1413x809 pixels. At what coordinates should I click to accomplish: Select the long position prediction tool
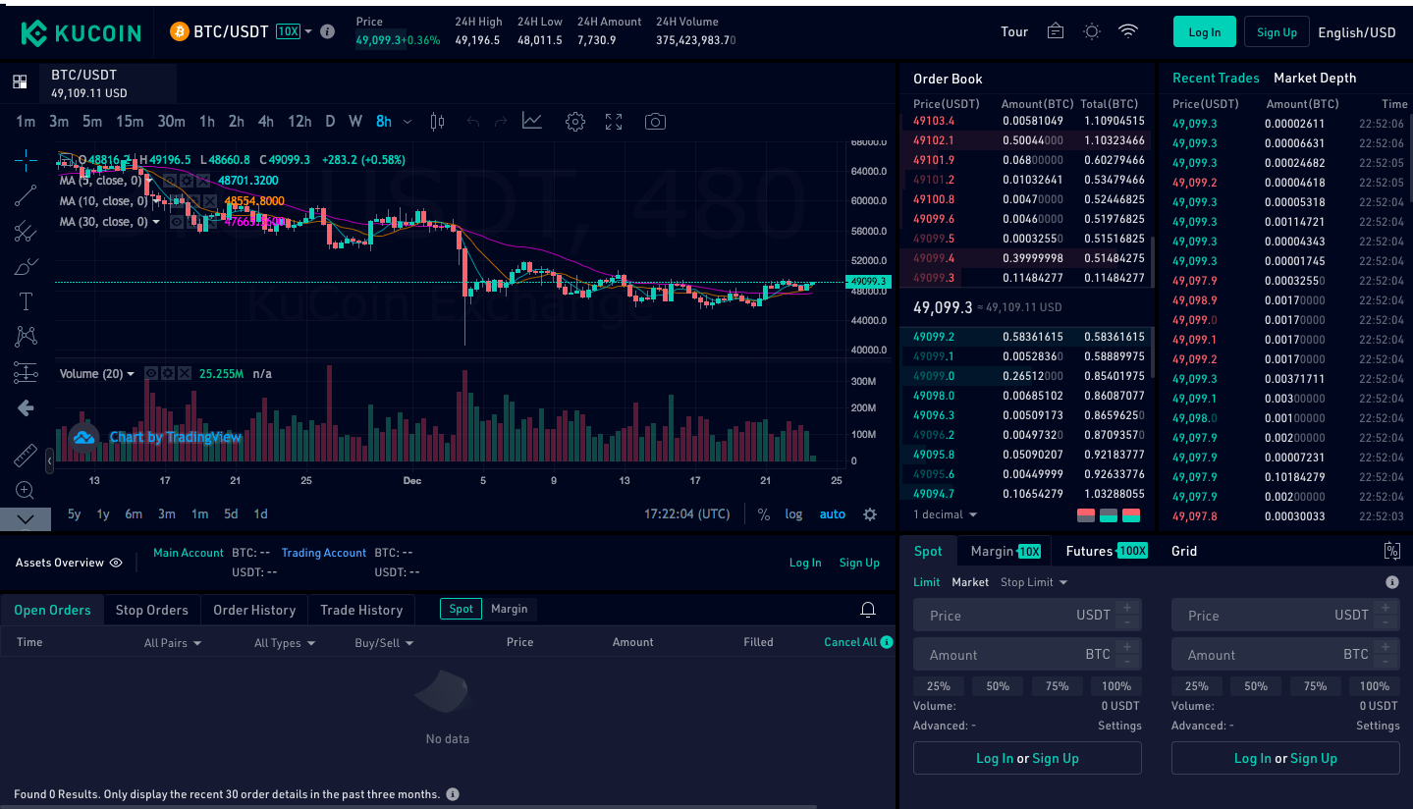26,372
